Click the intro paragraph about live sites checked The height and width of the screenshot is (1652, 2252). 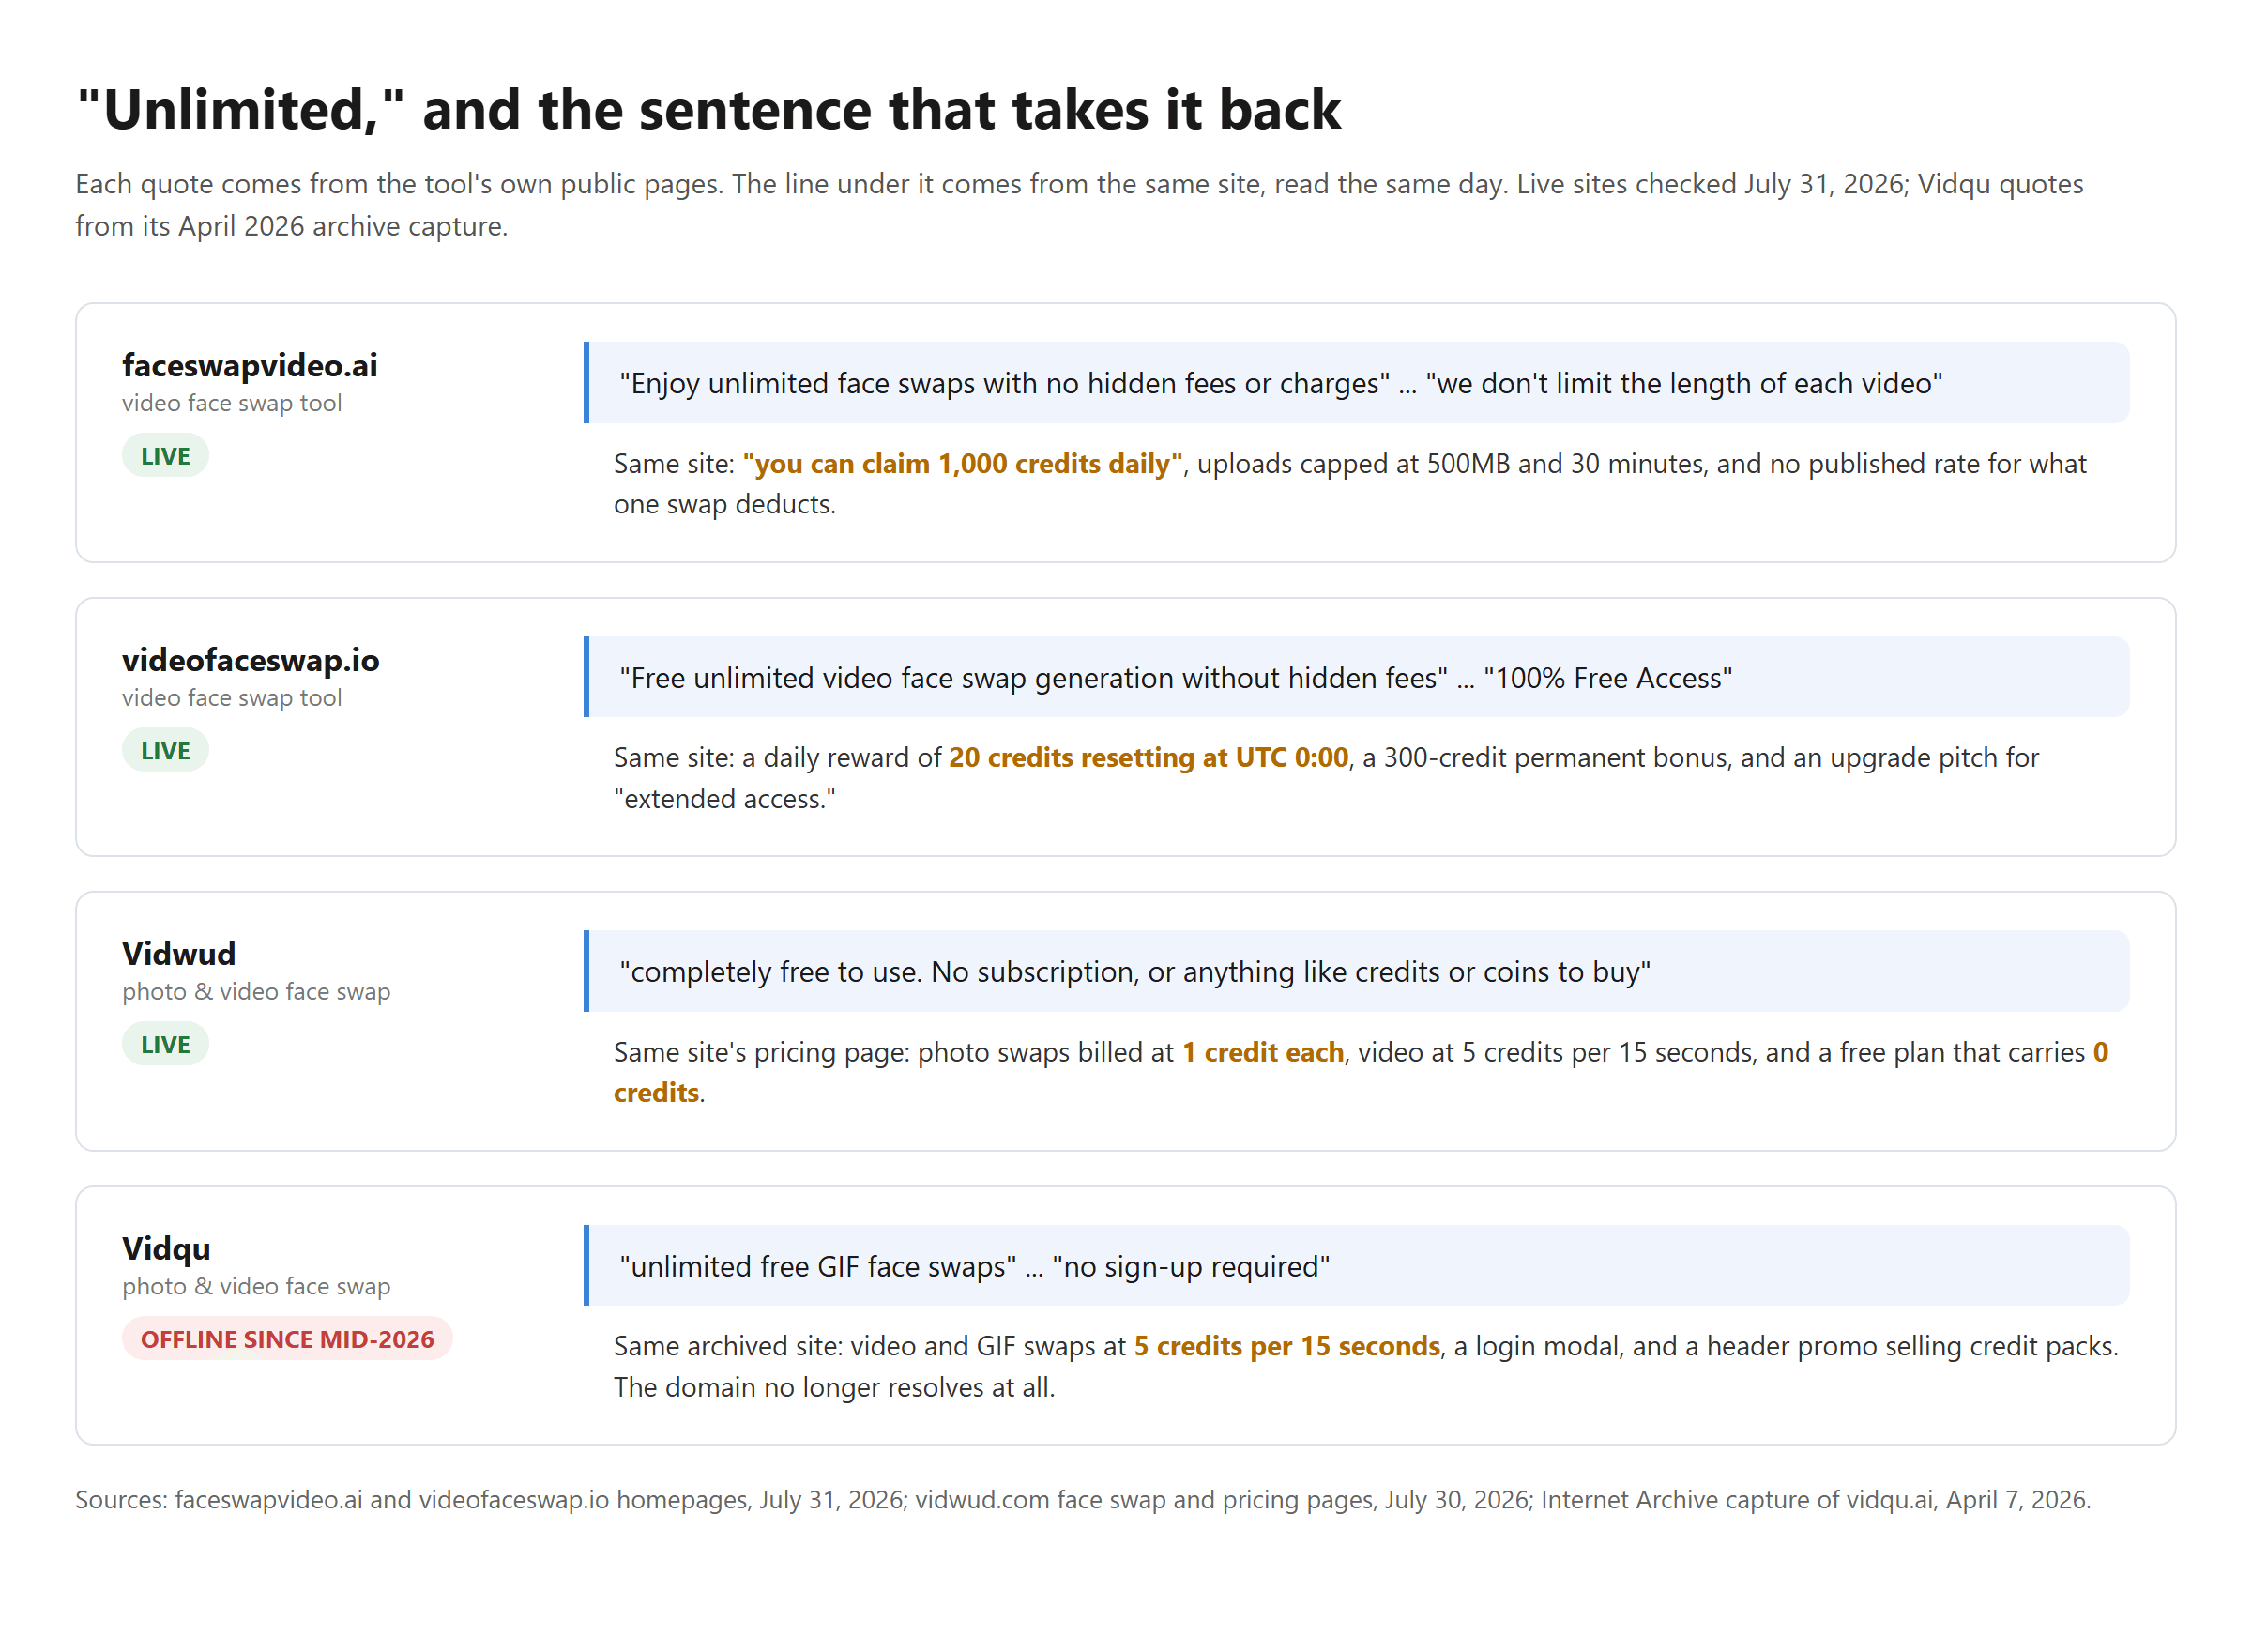[1079, 205]
